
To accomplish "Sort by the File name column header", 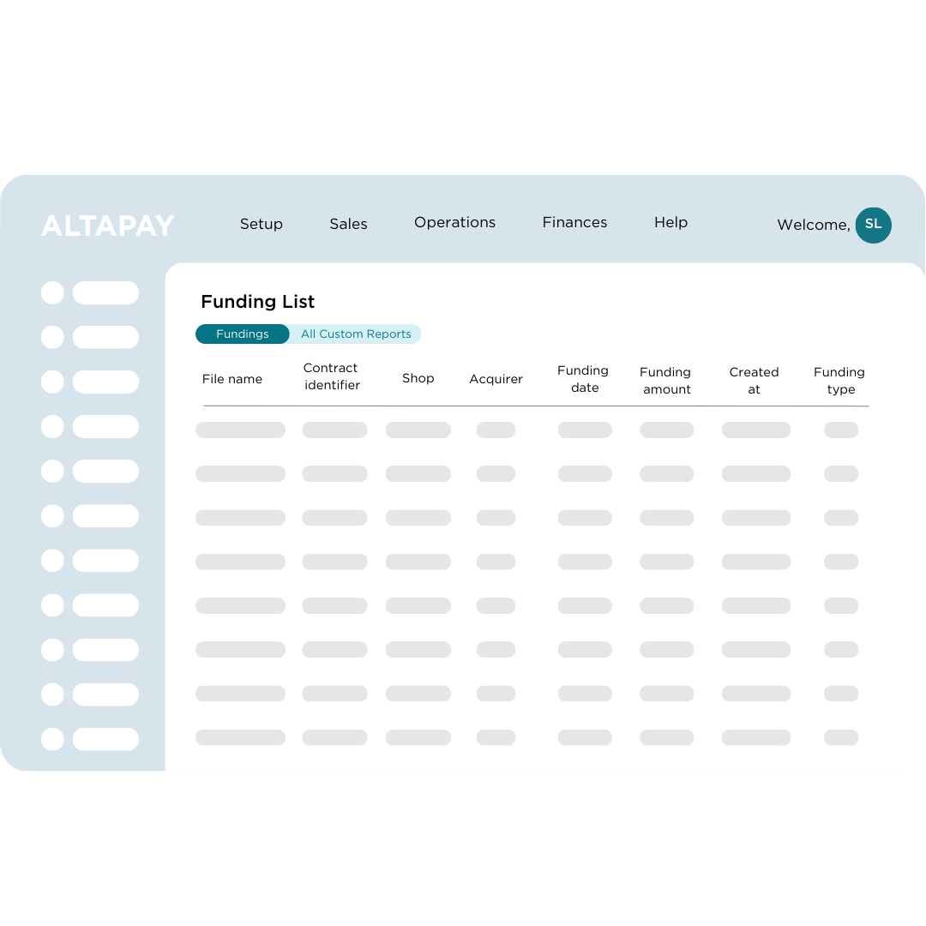I will tap(231, 378).
